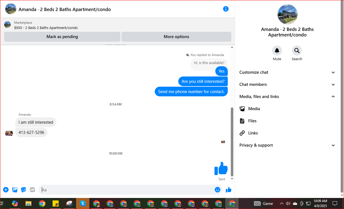
Task: Click the sidebar title Amanda · 2 Beds 2 Baths
Action: 287,32
